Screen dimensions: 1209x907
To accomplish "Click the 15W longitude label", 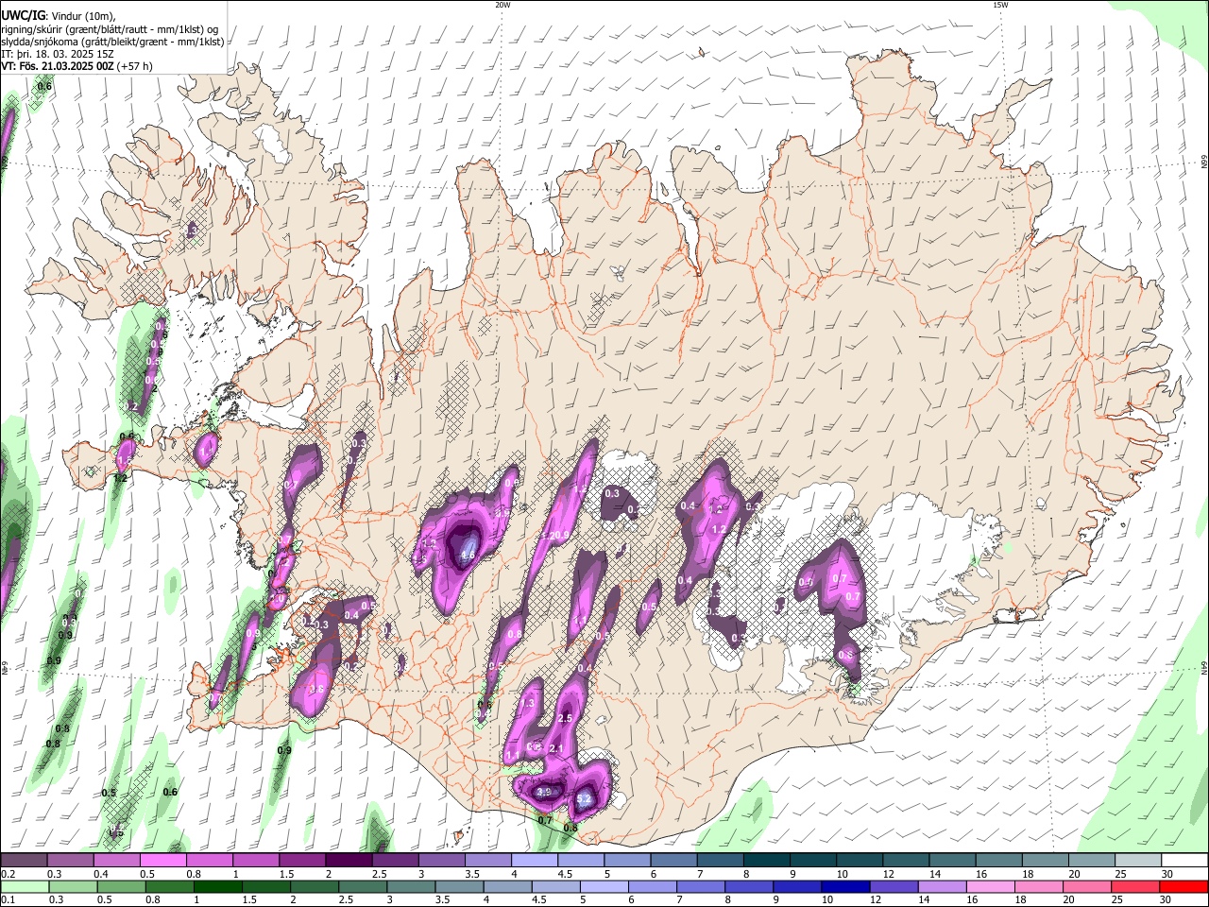I will point(1000,5).
